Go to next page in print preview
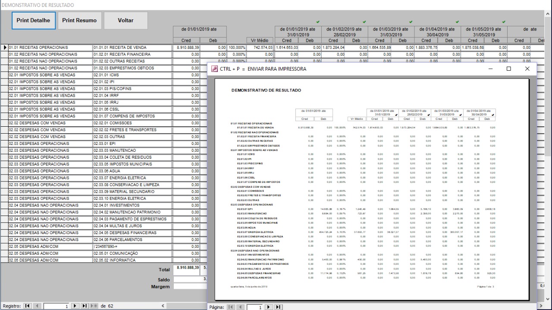The height and width of the screenshot is (310, 552). click(269, 307)
